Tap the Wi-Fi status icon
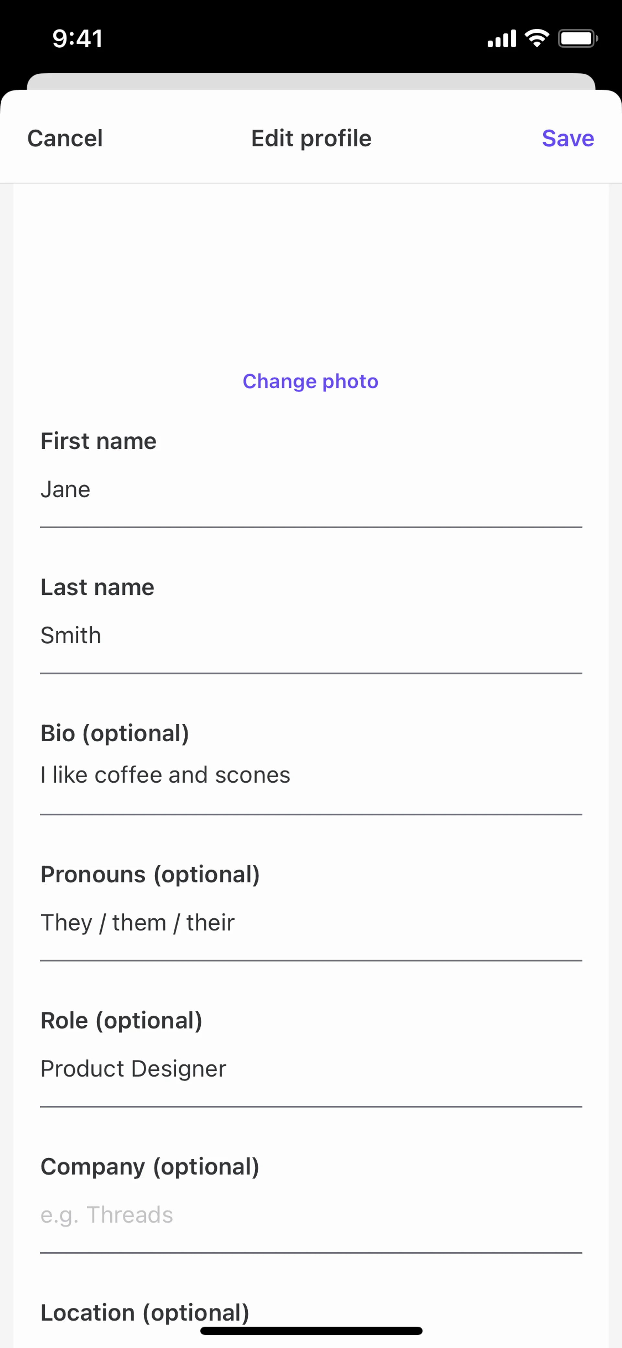 point(537,38)
